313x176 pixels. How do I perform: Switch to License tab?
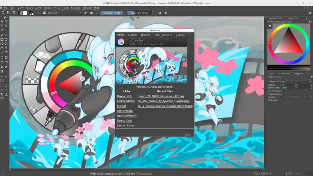pos(181,35)
